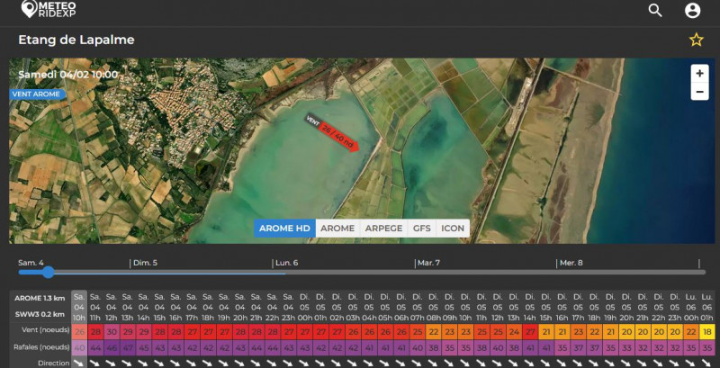Image resolution: width=720 pixels, height=368 pixels.
Task: Zoom in on the map with plus button
Action: [x=699, y=73]
